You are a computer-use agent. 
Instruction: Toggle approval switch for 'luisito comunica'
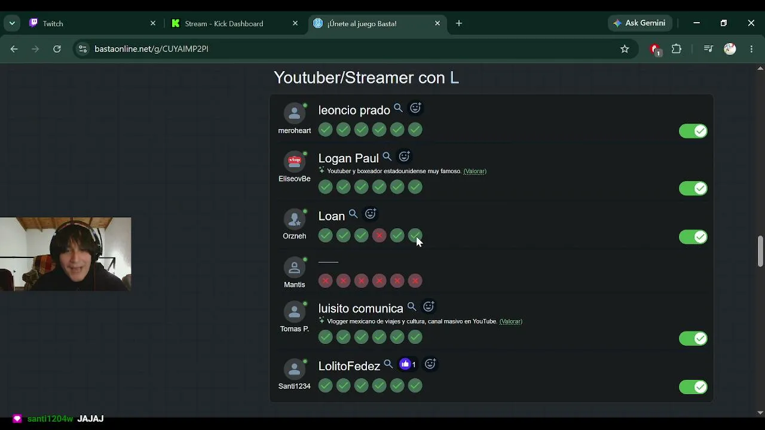click(693, 339)
